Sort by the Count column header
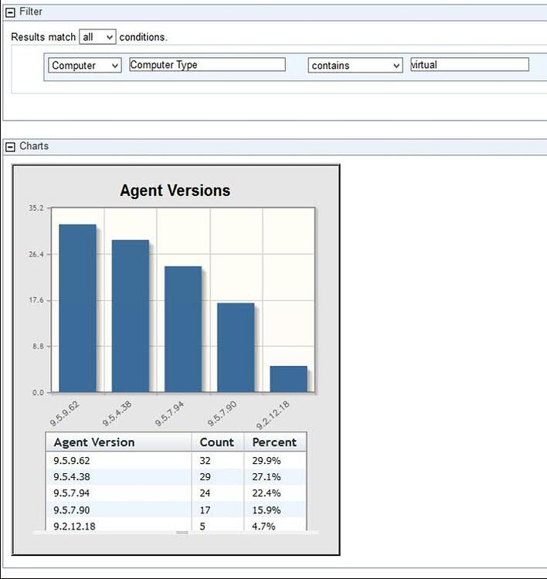The image size is (547, 579). 218,442
